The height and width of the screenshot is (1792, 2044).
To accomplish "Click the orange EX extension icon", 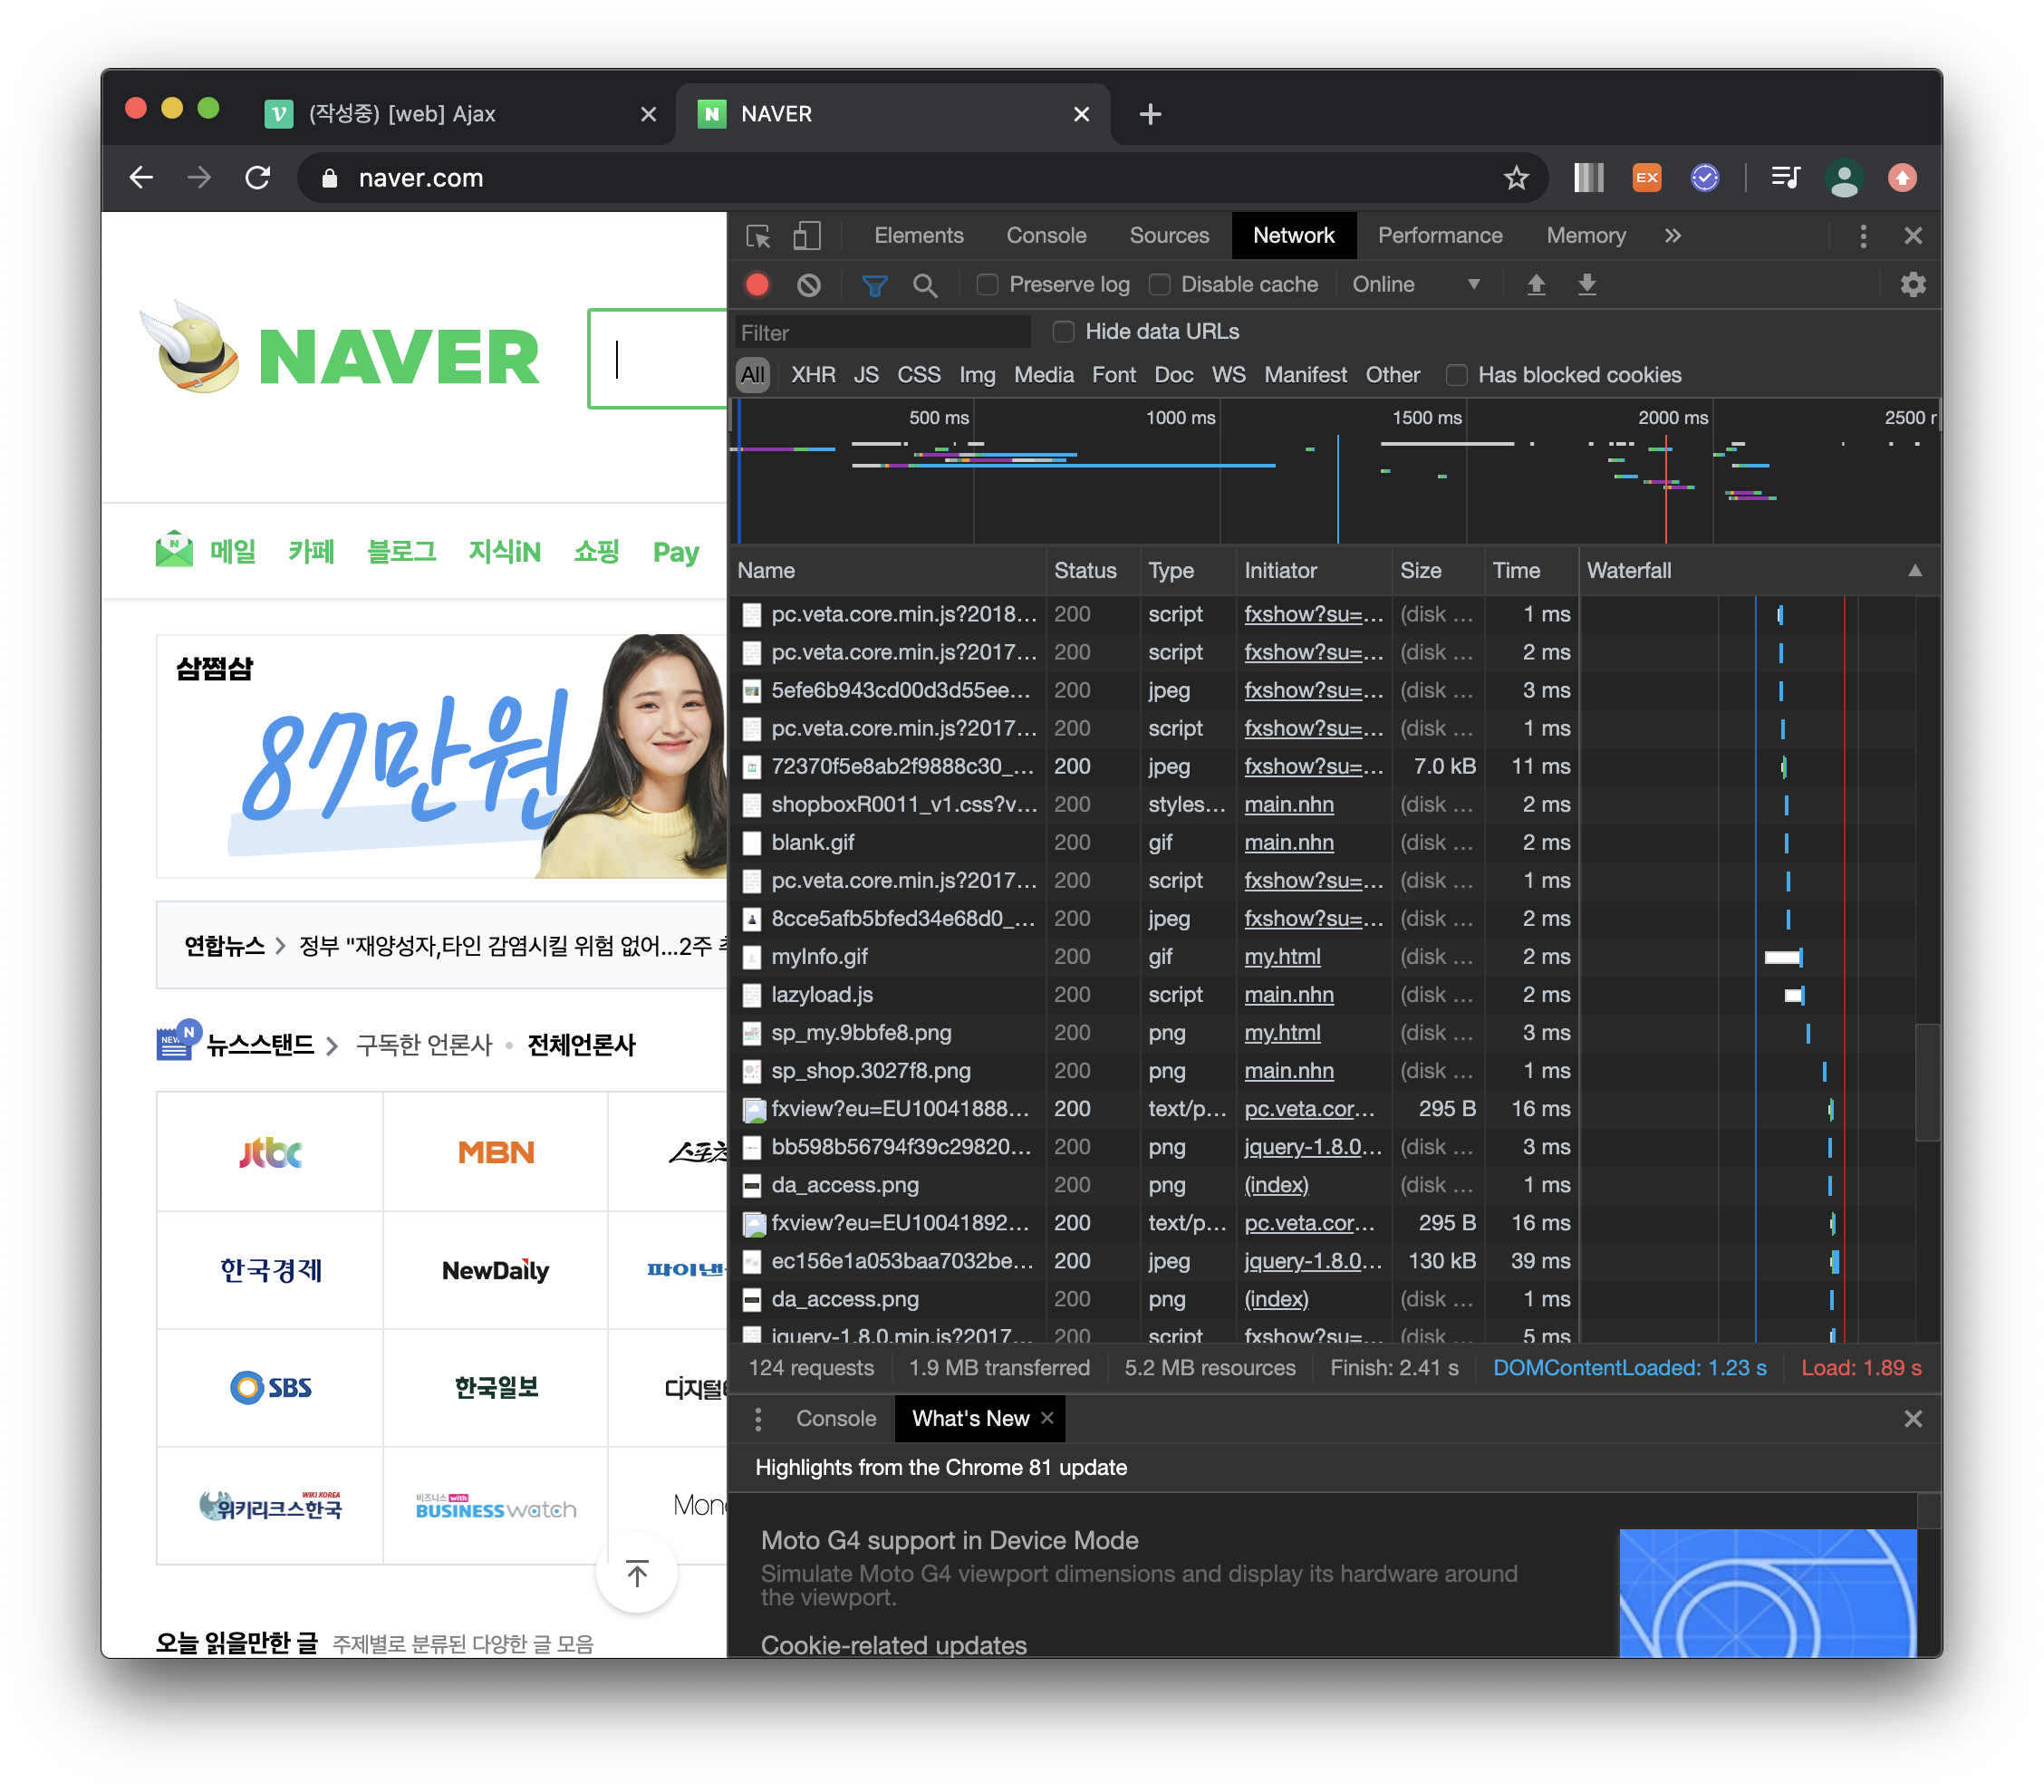I will pyautogui.click(x=1646, y=178).
